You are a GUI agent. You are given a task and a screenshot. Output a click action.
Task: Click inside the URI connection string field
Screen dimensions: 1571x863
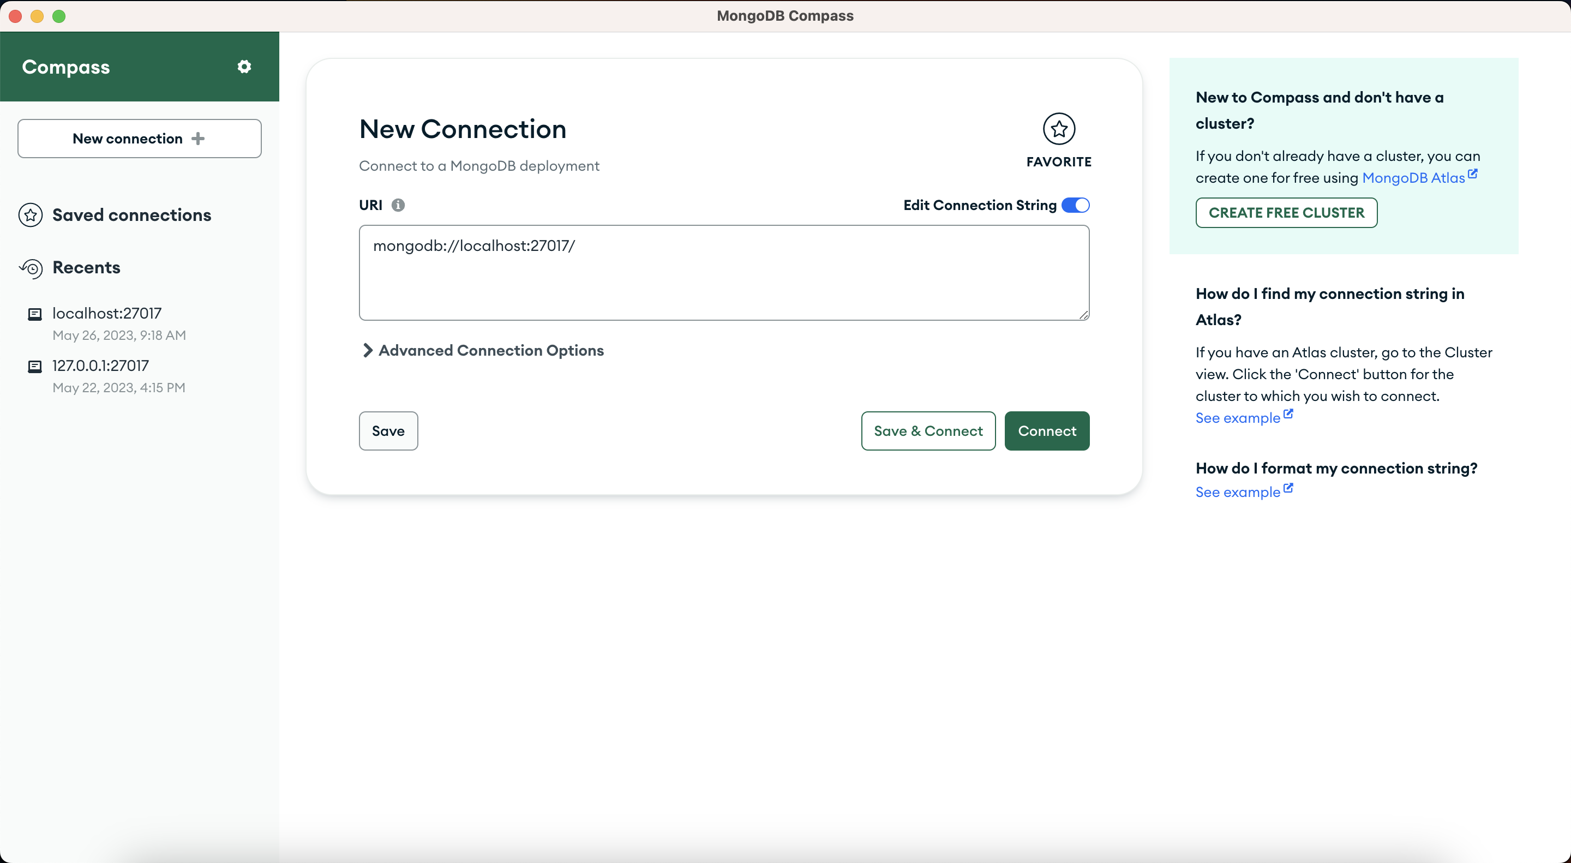tap(723, 273)
